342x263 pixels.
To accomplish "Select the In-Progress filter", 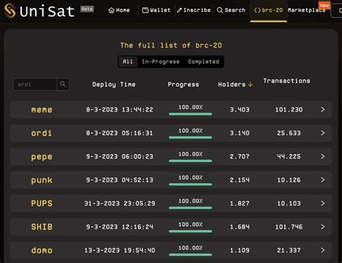I will point(160,62).
